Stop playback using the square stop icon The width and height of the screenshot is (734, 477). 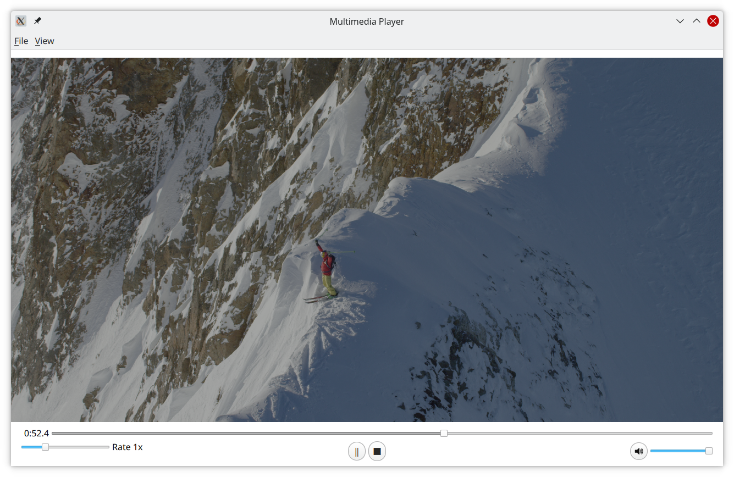coord(377,451)
